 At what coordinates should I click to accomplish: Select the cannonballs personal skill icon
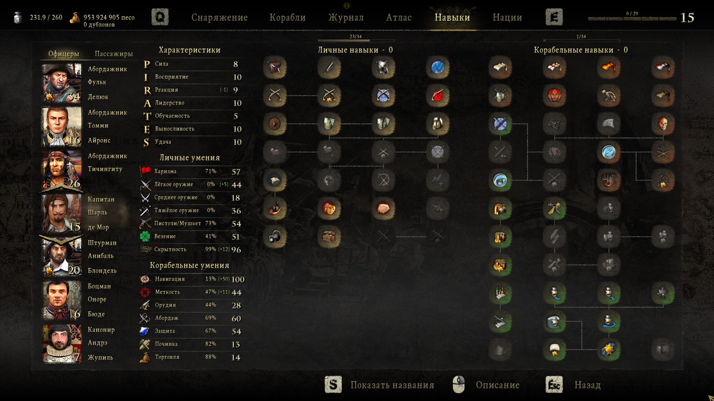pos(275,237)
